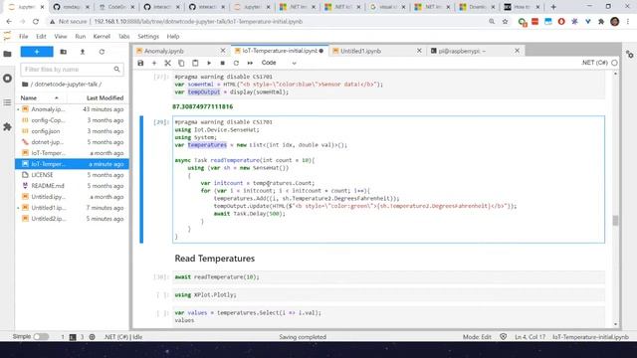This screenshot has width=637, height=358.
Task: Open the File menu
Action: [x=24, y=36]
